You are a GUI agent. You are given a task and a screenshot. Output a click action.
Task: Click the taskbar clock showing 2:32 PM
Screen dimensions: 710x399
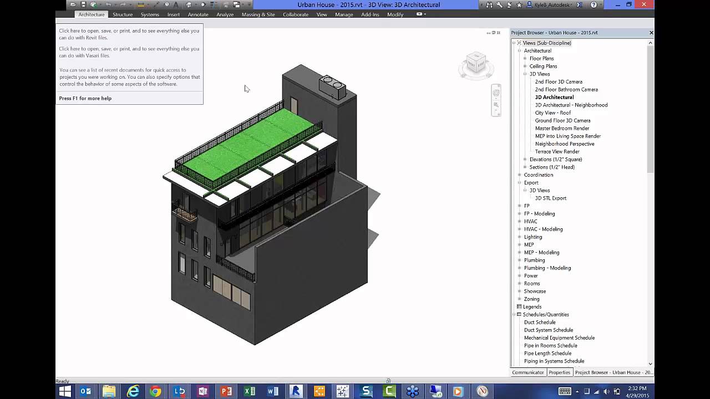(637, 388)
